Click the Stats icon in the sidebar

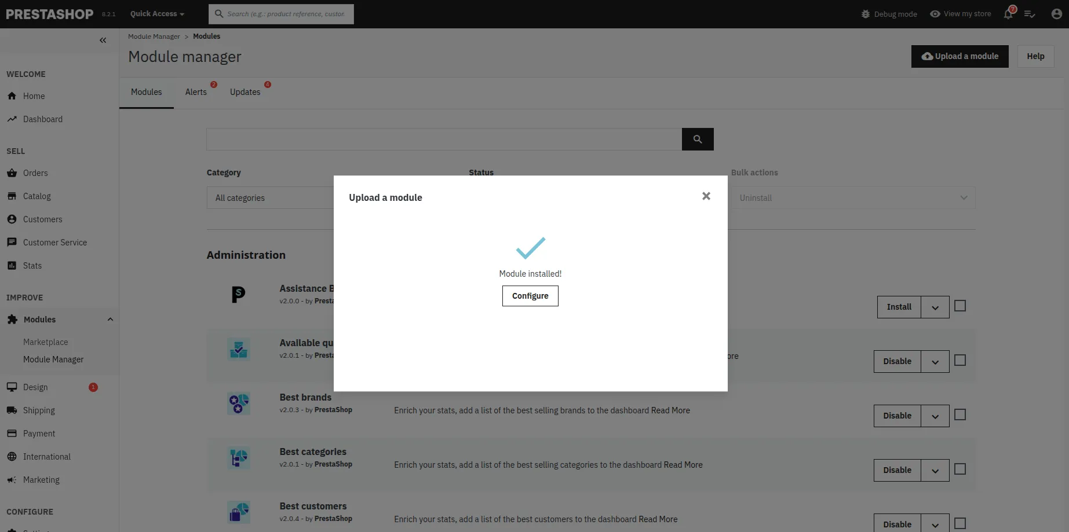point(12,265)
